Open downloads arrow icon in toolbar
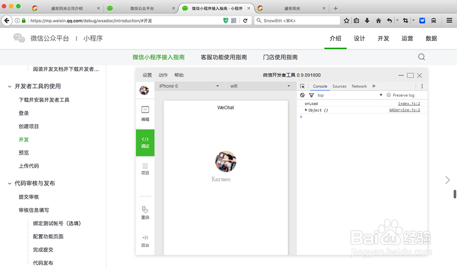 pyautogui.click(x=367, y=20)
